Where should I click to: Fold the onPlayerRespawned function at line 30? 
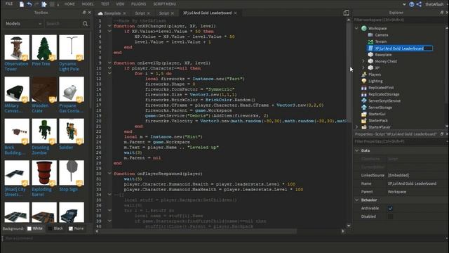pyautogui.click(x=109, y=174)
